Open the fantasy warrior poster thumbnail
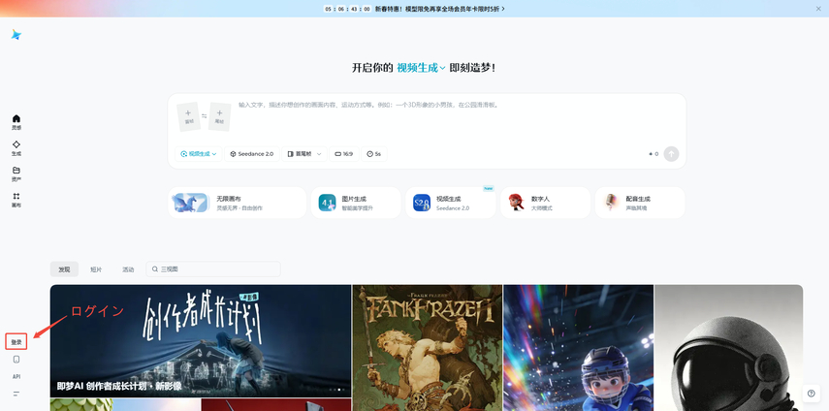 (428, 348)
